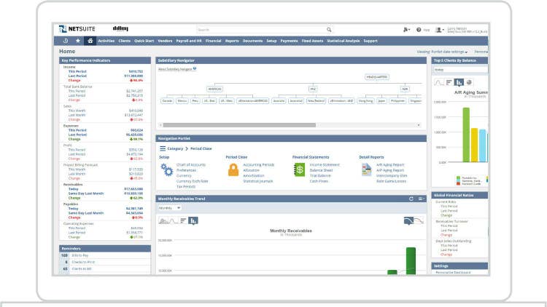547x307 pixels.
Task: Click the Detail Reports document icon
Action: [x=366, y=170]
